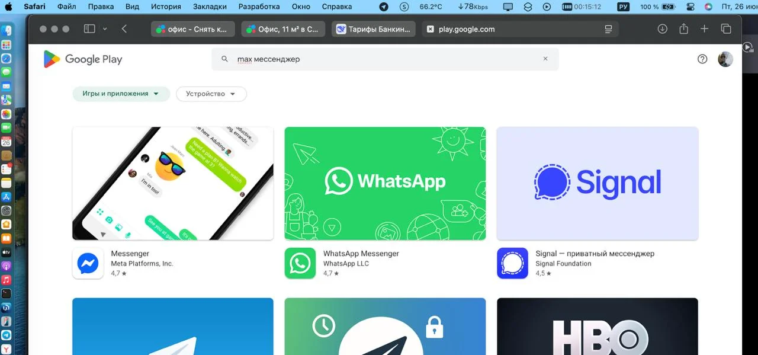Click the search magnifier icon in Google Play

pos(224,59)
